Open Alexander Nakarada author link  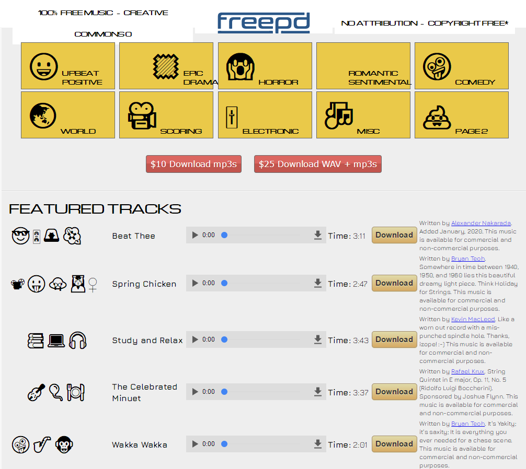point(481,223)
